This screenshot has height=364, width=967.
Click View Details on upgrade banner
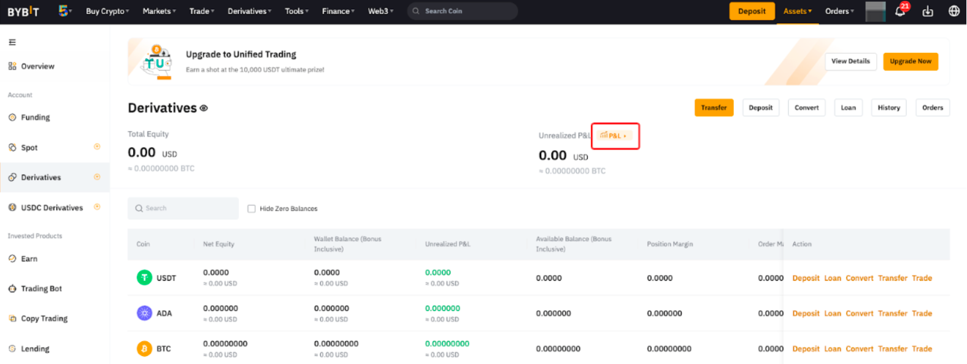pyautogui.click(x=850, y=61)
